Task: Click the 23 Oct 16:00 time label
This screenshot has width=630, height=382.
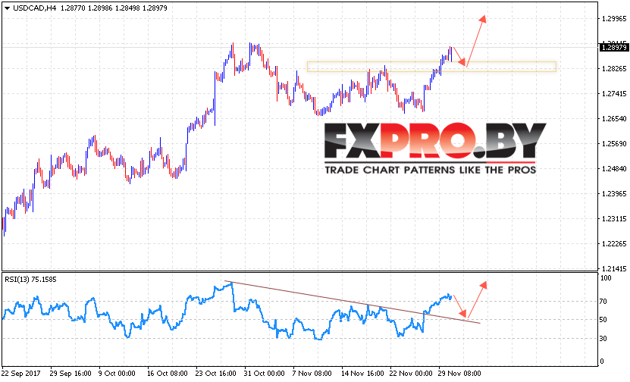Action: point(216,374)
